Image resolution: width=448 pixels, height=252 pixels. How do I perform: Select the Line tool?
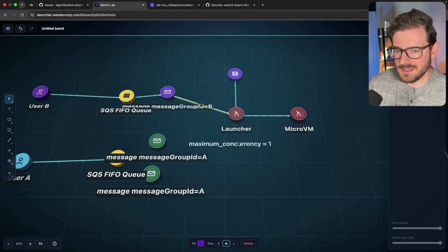point(9,140)
